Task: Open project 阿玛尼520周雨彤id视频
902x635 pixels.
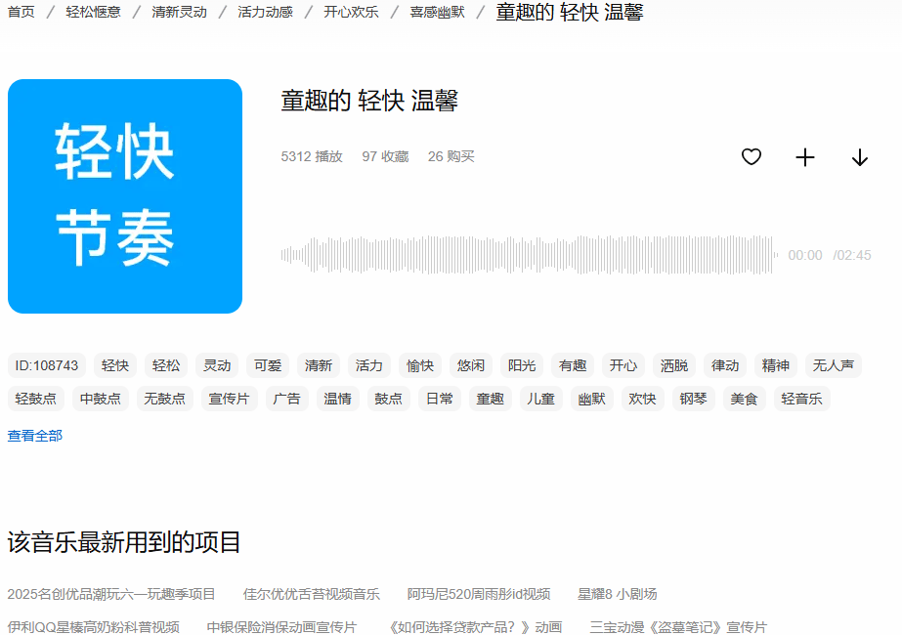Action: 479,594
